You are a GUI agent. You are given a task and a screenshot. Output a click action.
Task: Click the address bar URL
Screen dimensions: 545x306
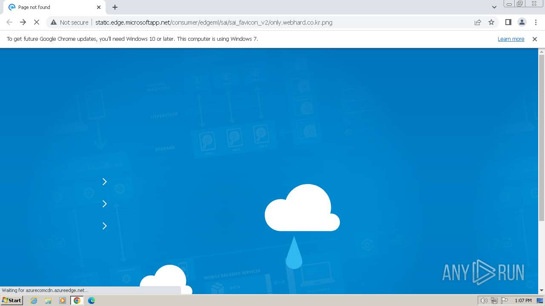click(214, 22)
